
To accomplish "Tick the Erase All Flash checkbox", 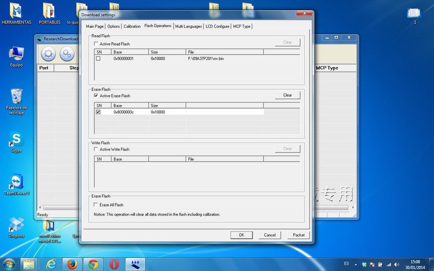I will pyautogui.click(x=96, y=204).
